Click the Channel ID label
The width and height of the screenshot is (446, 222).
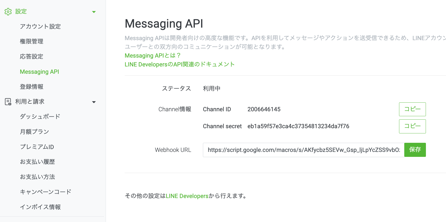coord(217,109)
